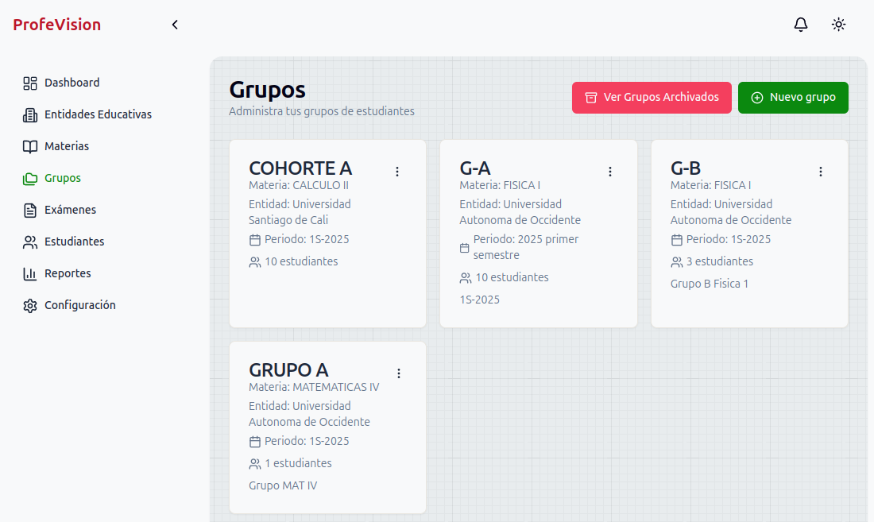Screen dimensions: 874x522
Task: Click calendar icon in GRUPO A card
Action: tap(255, 442)
